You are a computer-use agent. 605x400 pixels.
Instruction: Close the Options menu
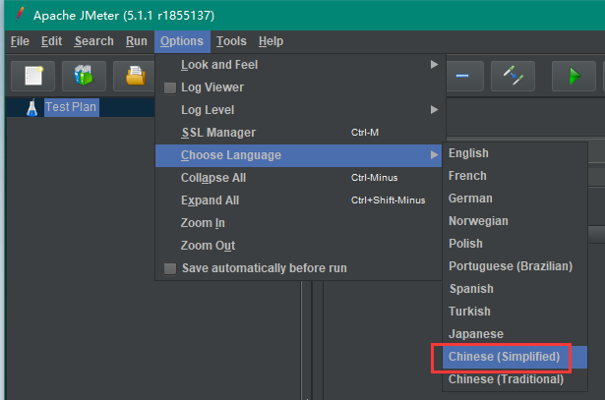(182, 41)
